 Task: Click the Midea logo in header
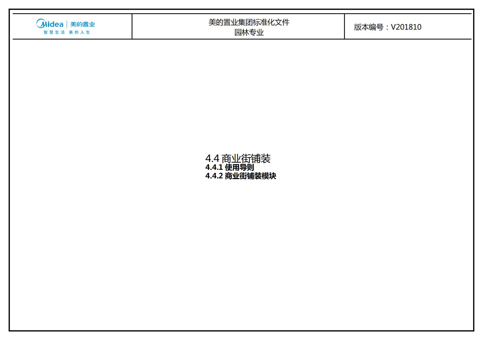click(x=50, y=24)
